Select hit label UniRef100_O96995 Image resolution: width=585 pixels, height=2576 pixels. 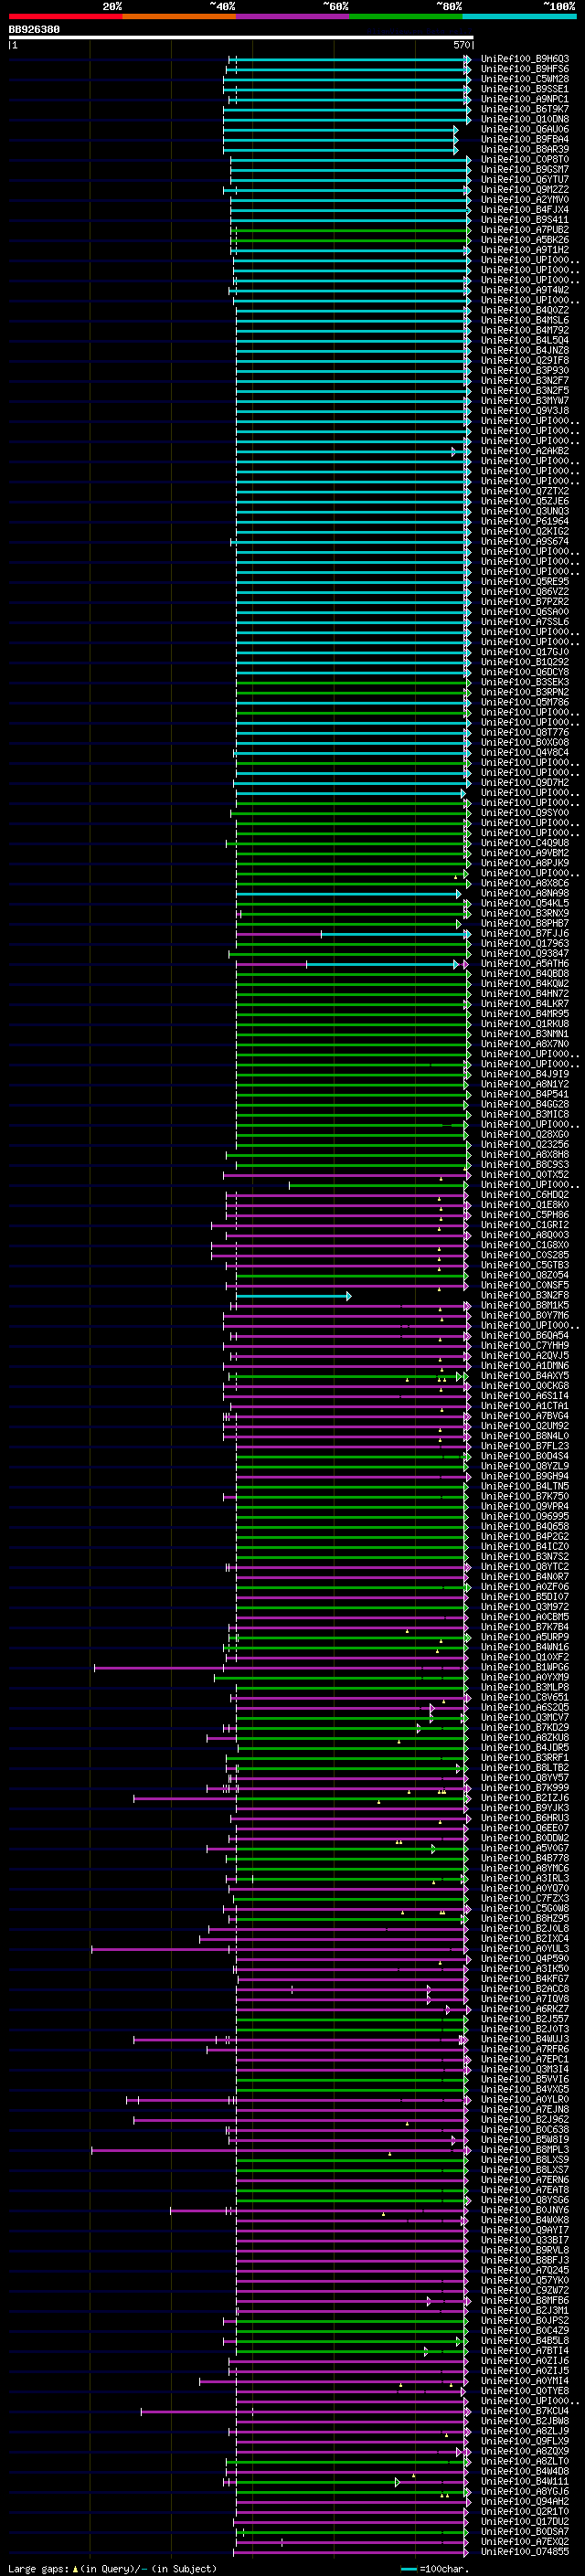[x=525, y=1516]
